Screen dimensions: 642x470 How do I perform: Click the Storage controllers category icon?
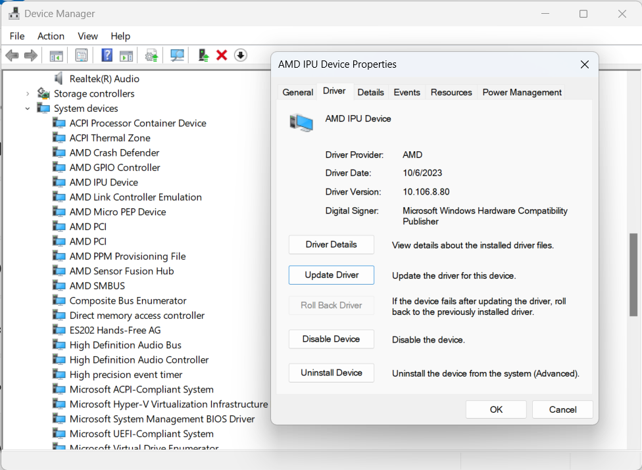point(43,93)
